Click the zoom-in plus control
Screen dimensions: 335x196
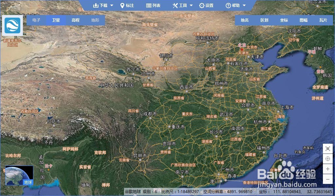click(327, 169)
